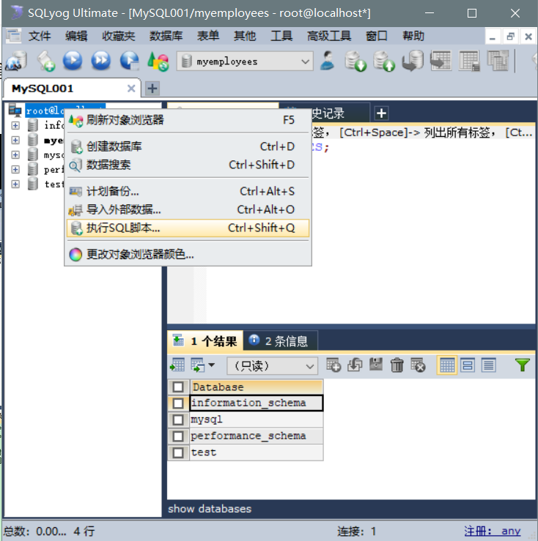Click the 注册: any link
The width and height of the screenshot is (538, 541).
(x=492, y=531)
